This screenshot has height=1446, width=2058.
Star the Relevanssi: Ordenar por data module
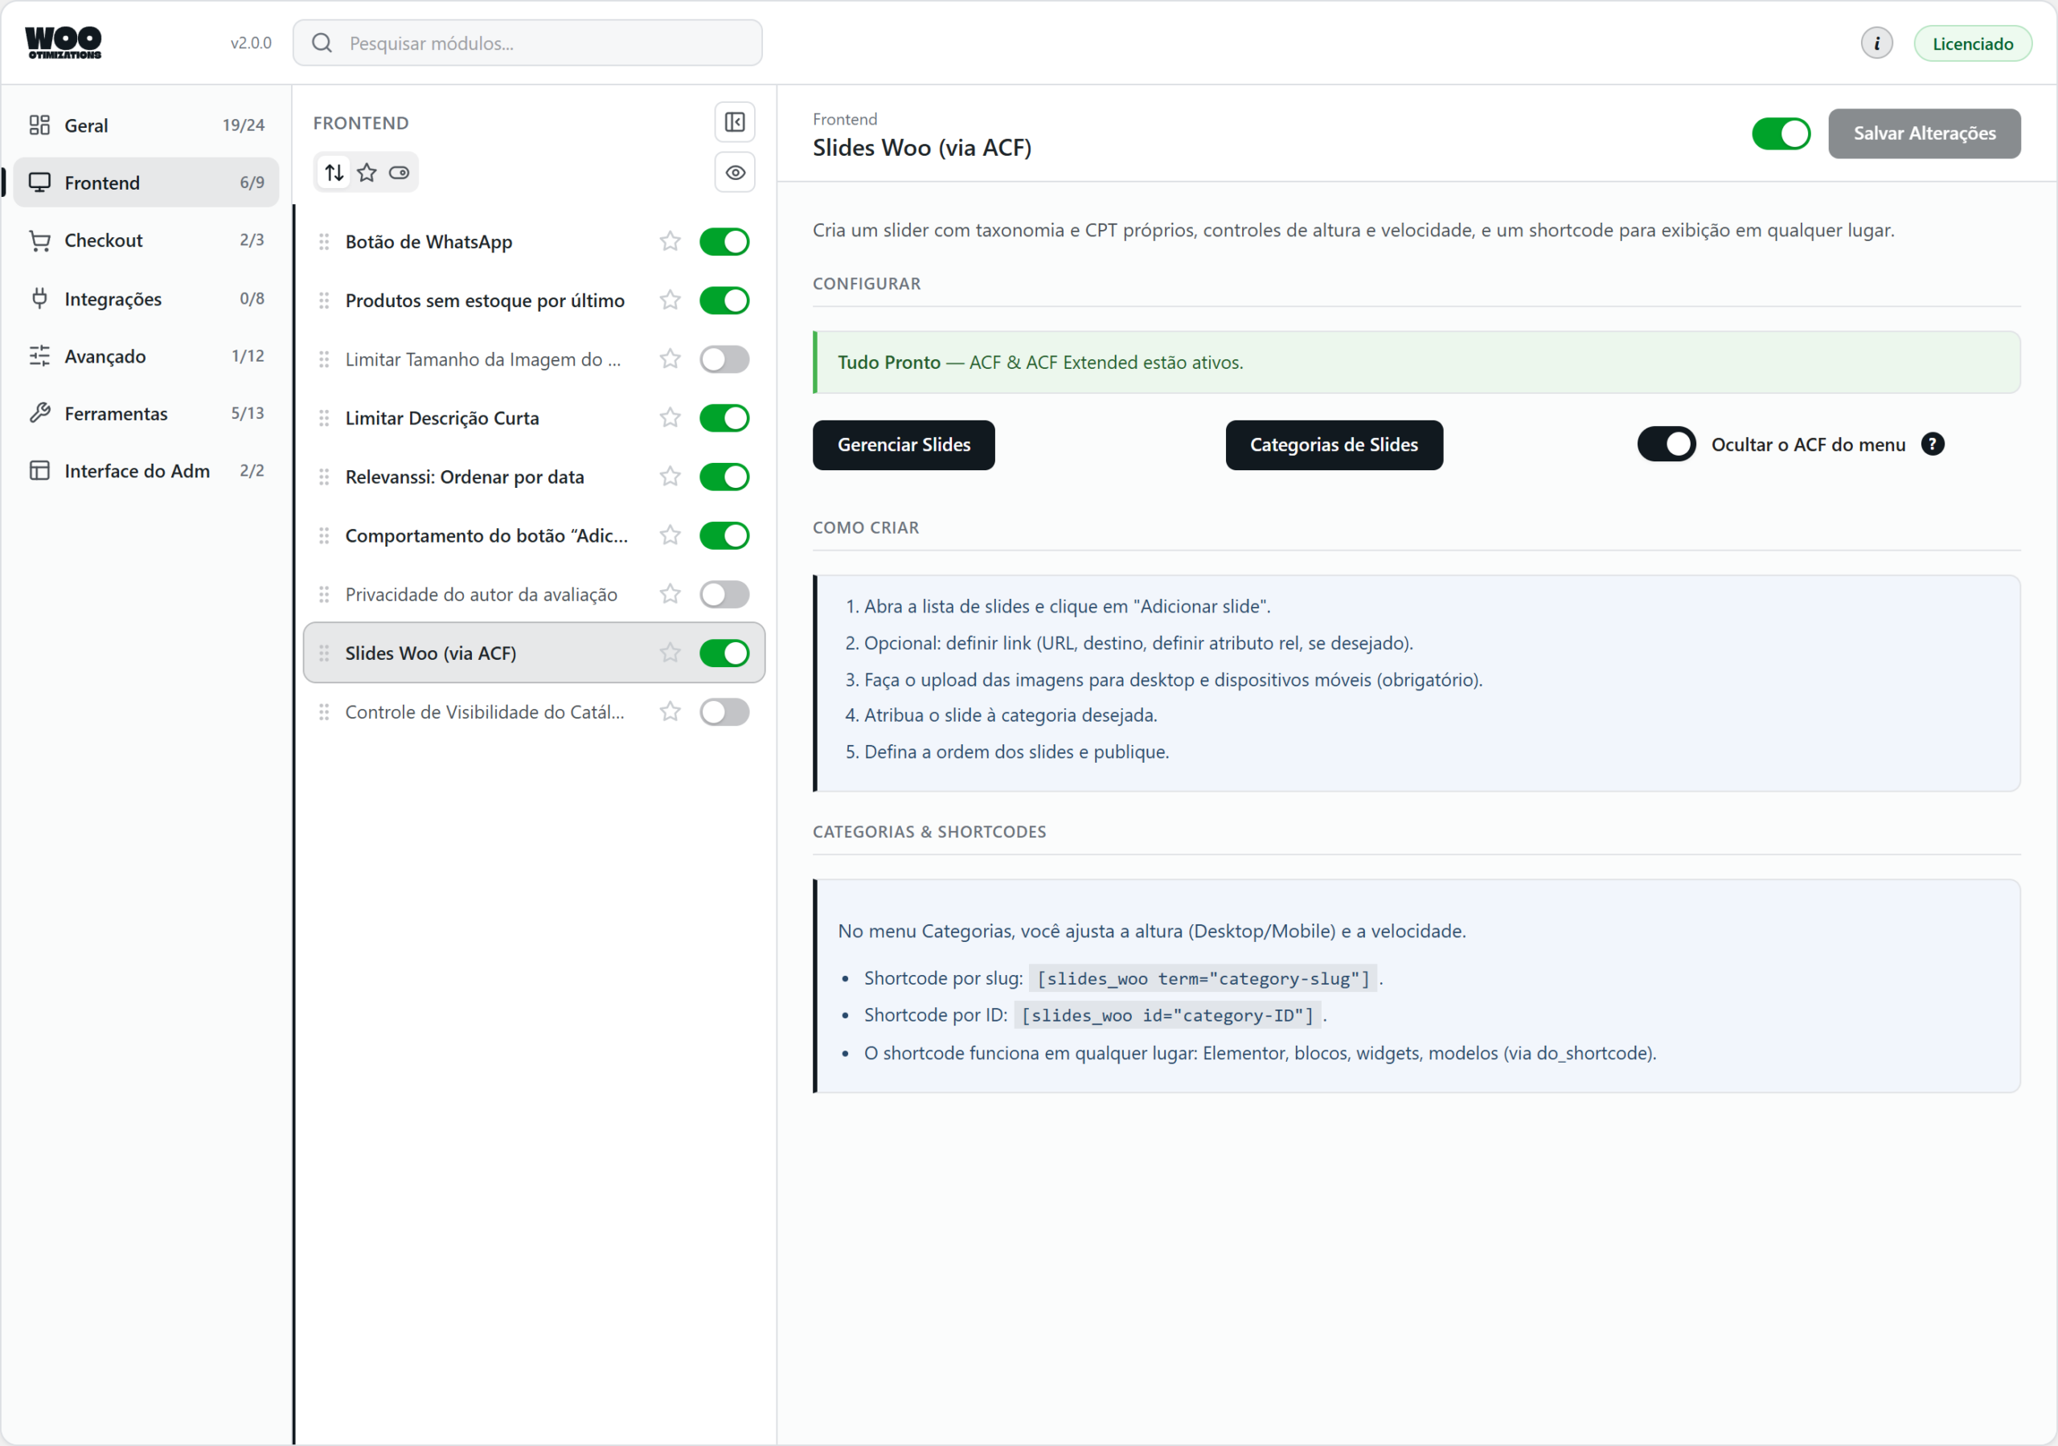pos(670,476)
